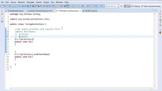Open the Navigate menu
Viewport: 162px width, 91px height.
[x=30, y=2]
